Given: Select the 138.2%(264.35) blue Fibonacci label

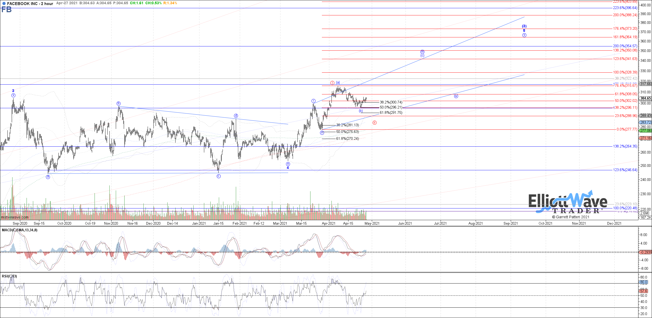Looking at the screenshot, I should click(625, 146).
